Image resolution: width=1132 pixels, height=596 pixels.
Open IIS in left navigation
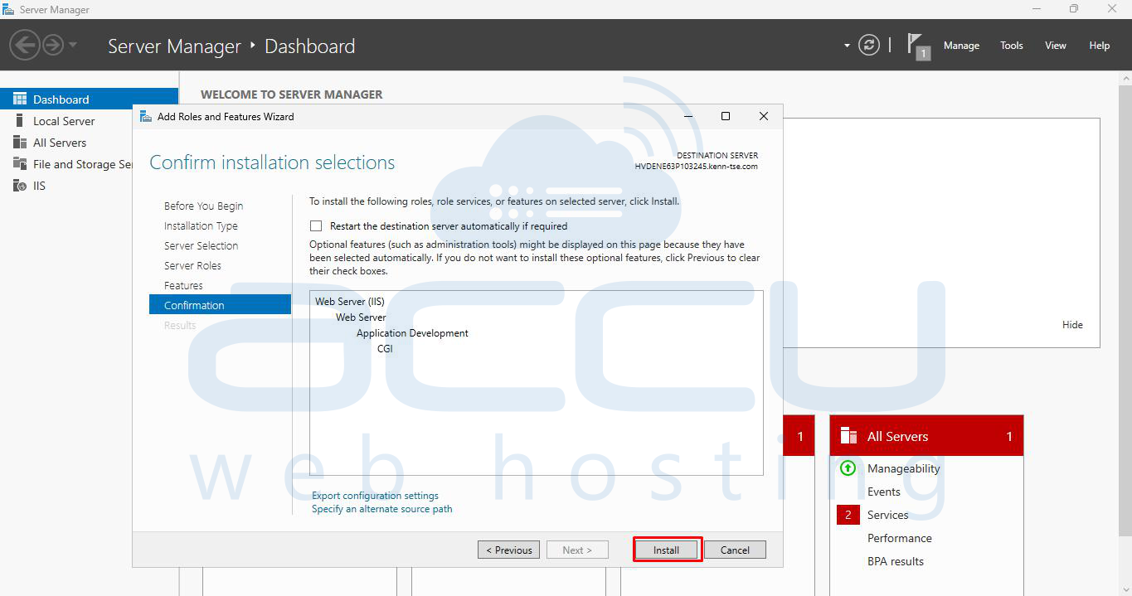39,186
